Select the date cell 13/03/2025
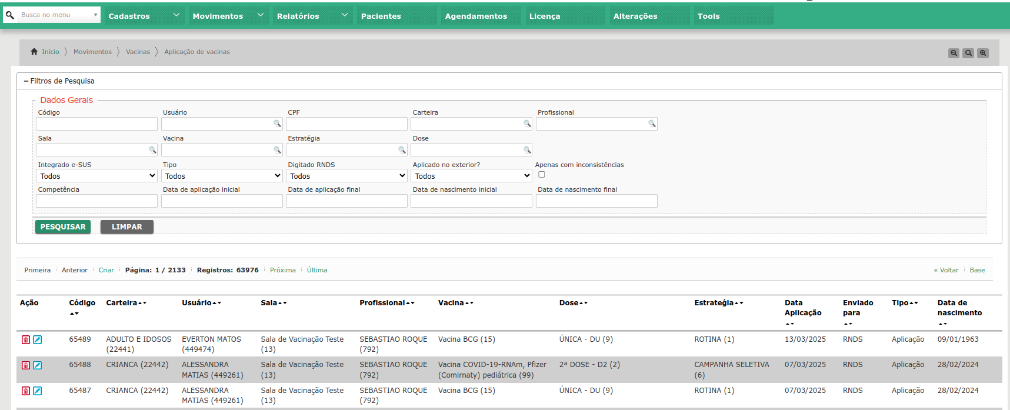The width and height of the screenshot is (1010, 410). coord(805,339)
